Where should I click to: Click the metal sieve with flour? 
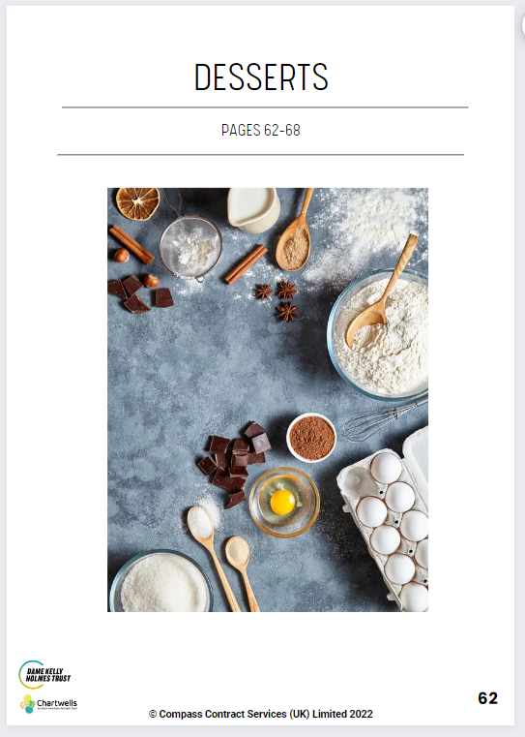pyautogui.click(x=190, y=248)
